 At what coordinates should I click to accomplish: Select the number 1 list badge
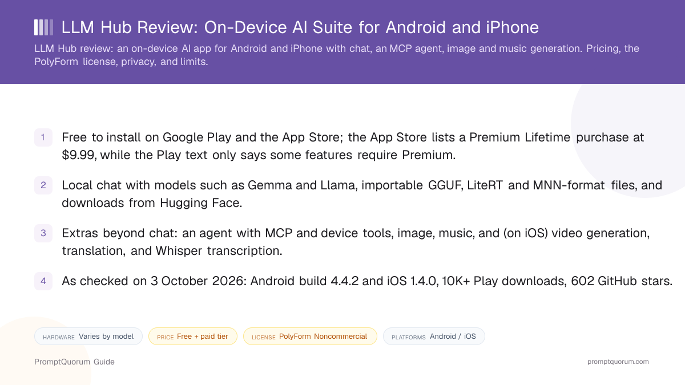(43, 137)
